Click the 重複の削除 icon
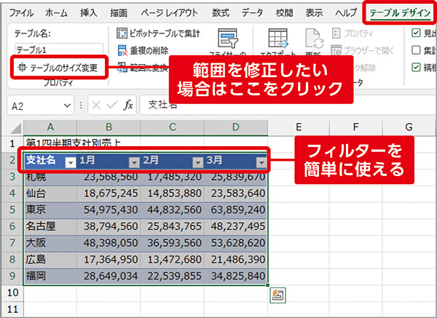Screen dimensions: 437x318 pos(122,51)
